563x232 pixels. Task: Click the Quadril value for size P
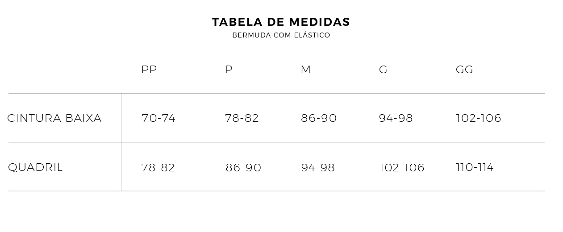click(243, 168)
